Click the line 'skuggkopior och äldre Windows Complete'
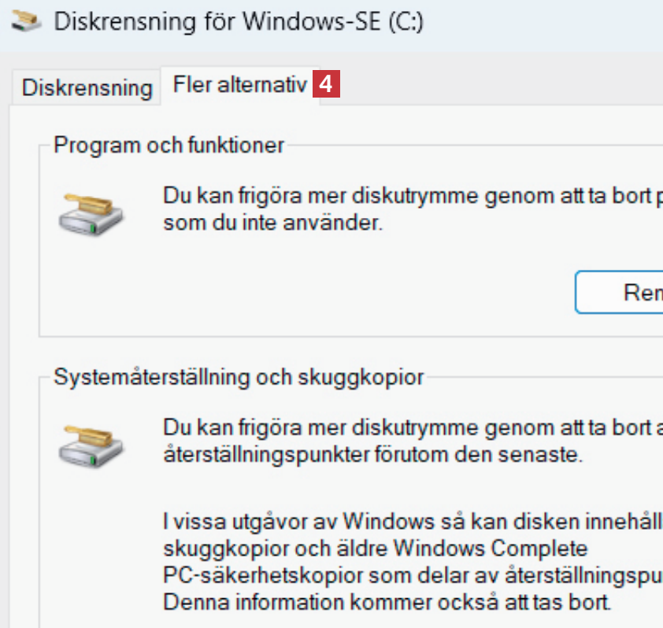Screen dimensions: 663x628 375,548
